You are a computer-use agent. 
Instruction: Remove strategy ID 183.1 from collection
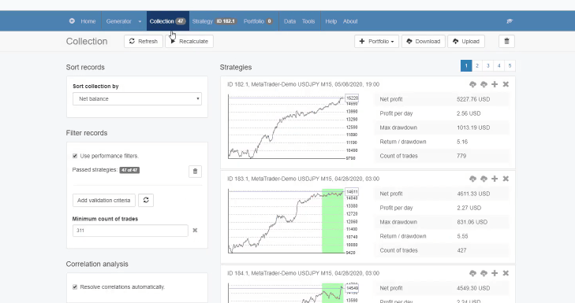[506, 179]
